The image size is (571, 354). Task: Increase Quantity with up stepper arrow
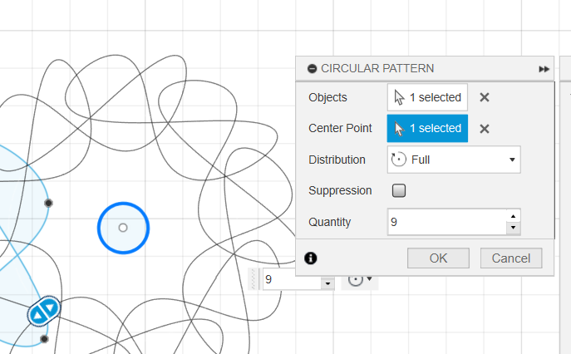[513, 216]
